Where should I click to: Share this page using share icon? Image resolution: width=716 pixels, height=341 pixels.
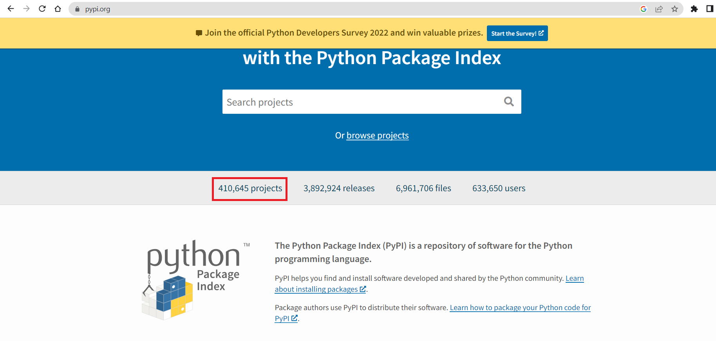point(659,9)
